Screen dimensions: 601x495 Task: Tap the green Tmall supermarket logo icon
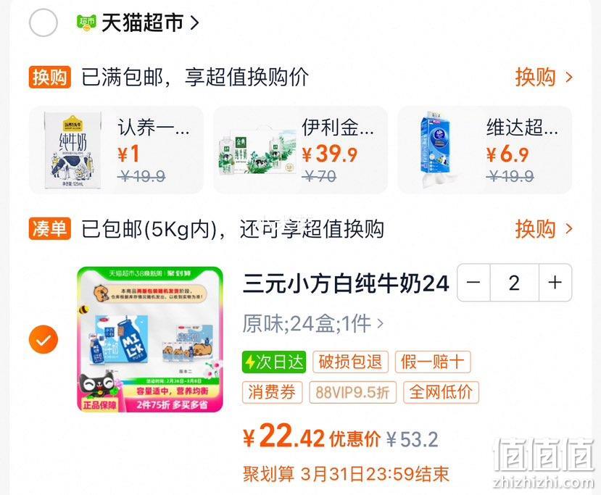coord(86,22)
